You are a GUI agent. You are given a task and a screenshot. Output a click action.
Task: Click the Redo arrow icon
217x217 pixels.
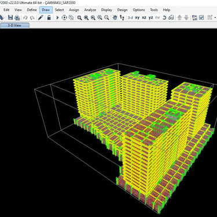coord(32,17)
